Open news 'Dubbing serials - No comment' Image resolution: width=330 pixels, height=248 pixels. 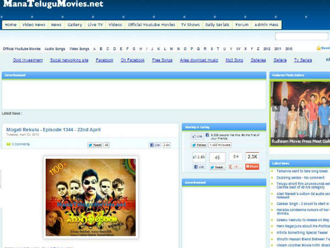pos(300,177)
